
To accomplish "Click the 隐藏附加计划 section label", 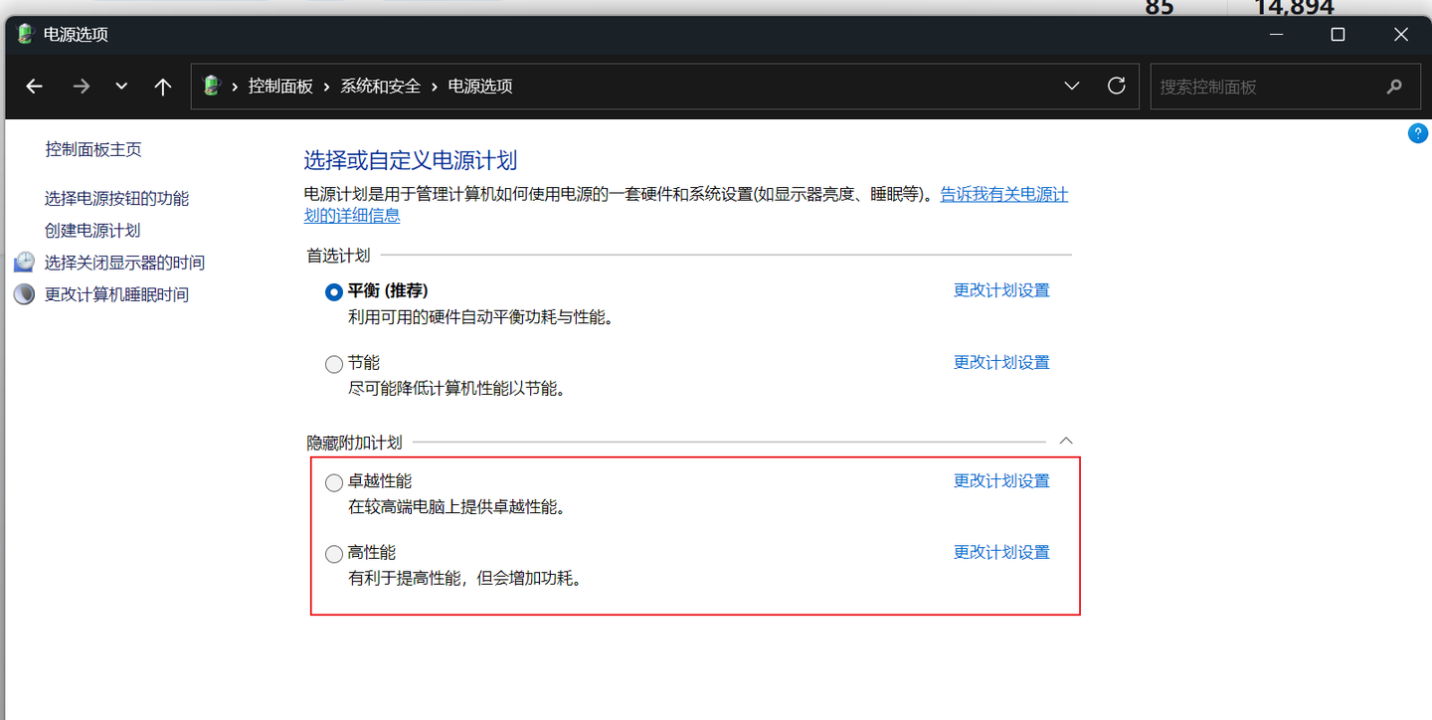I will point(354,443).
